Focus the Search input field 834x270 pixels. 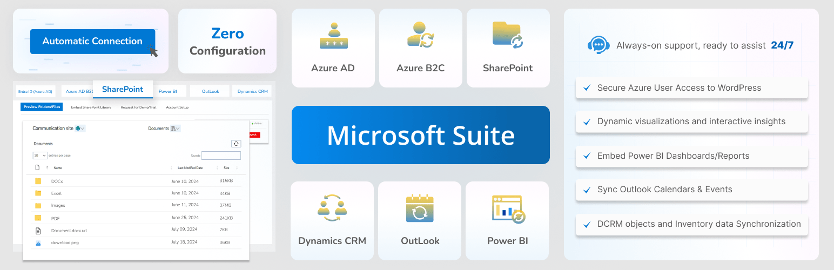tap(221, 156)
